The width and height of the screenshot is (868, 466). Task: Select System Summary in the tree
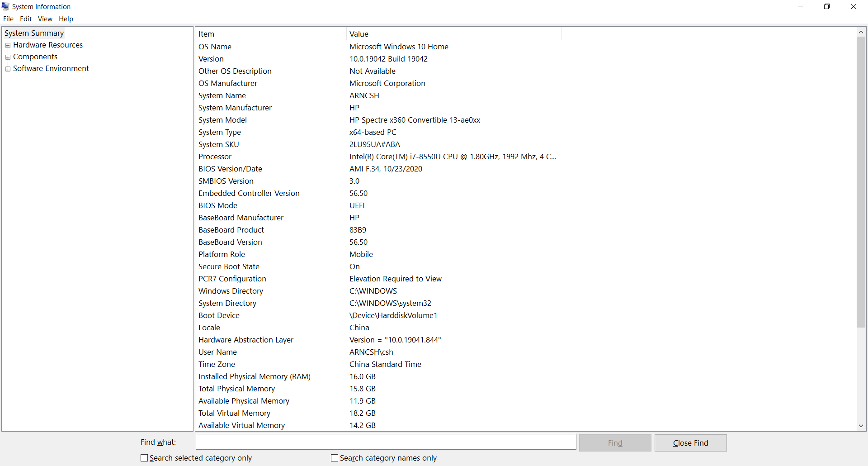pyautogui.click(x=34, y=33)
